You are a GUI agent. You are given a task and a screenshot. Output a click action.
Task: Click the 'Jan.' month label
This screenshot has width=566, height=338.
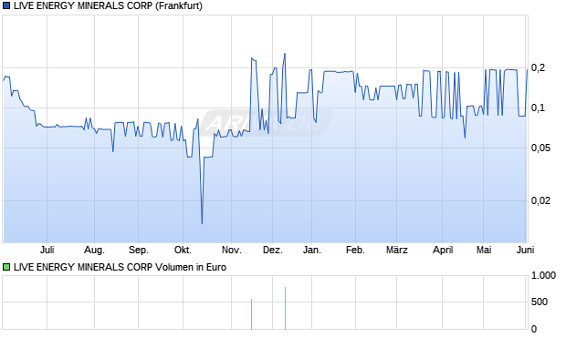point(311,250)
